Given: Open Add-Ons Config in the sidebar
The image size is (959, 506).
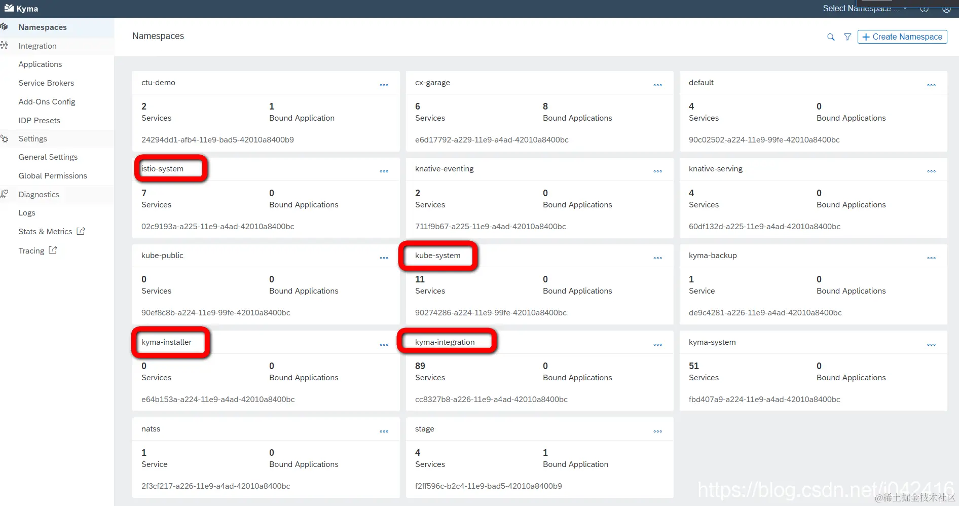Looking at the screenshot, I should click(47, 102).
